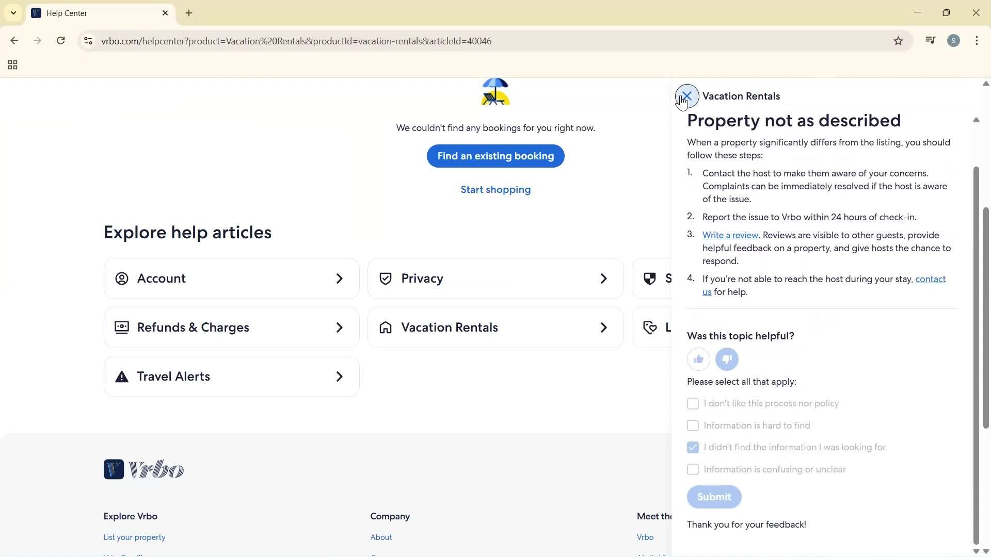
Task: Click the Vrbo logo in the footer
Action: pos(143,469)
